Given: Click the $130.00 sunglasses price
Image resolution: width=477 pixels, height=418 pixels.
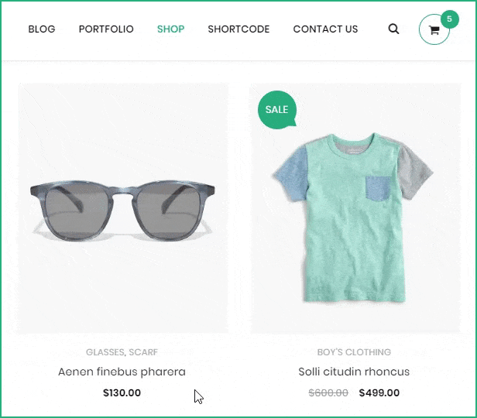Looking at the screenshot, I should click(122, 392).
